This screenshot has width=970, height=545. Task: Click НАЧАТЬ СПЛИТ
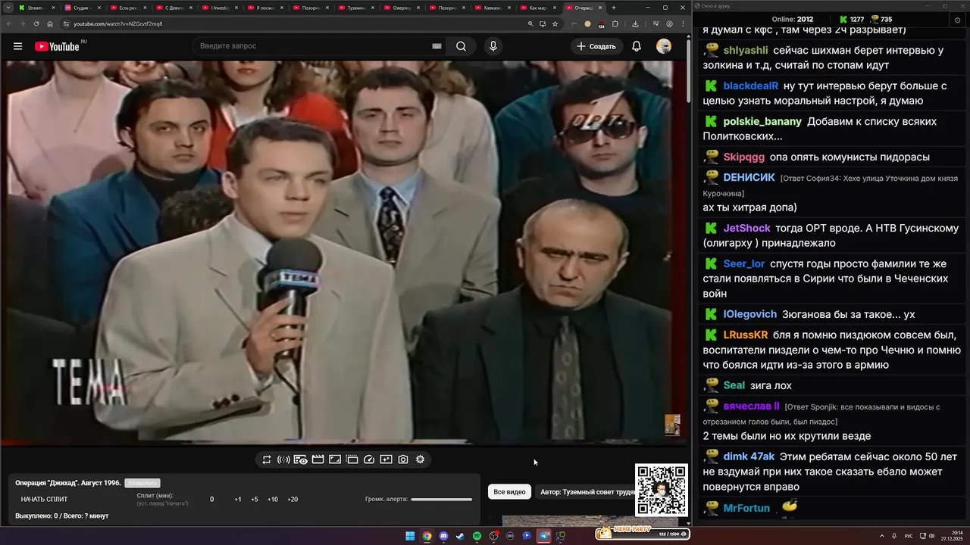44,500
